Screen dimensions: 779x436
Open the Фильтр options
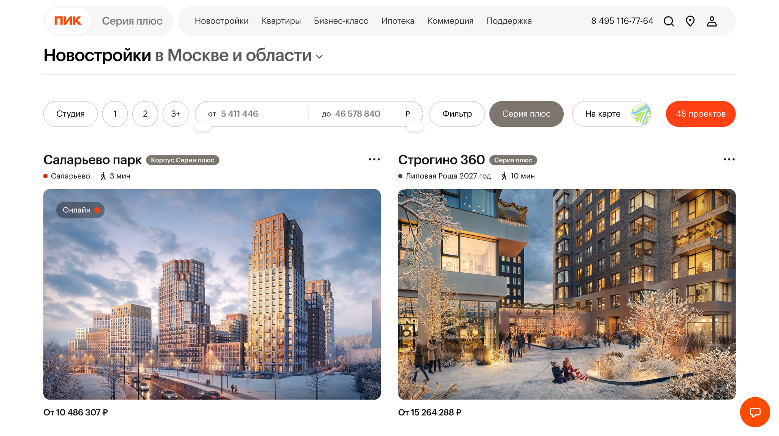(x=457, y=114)
